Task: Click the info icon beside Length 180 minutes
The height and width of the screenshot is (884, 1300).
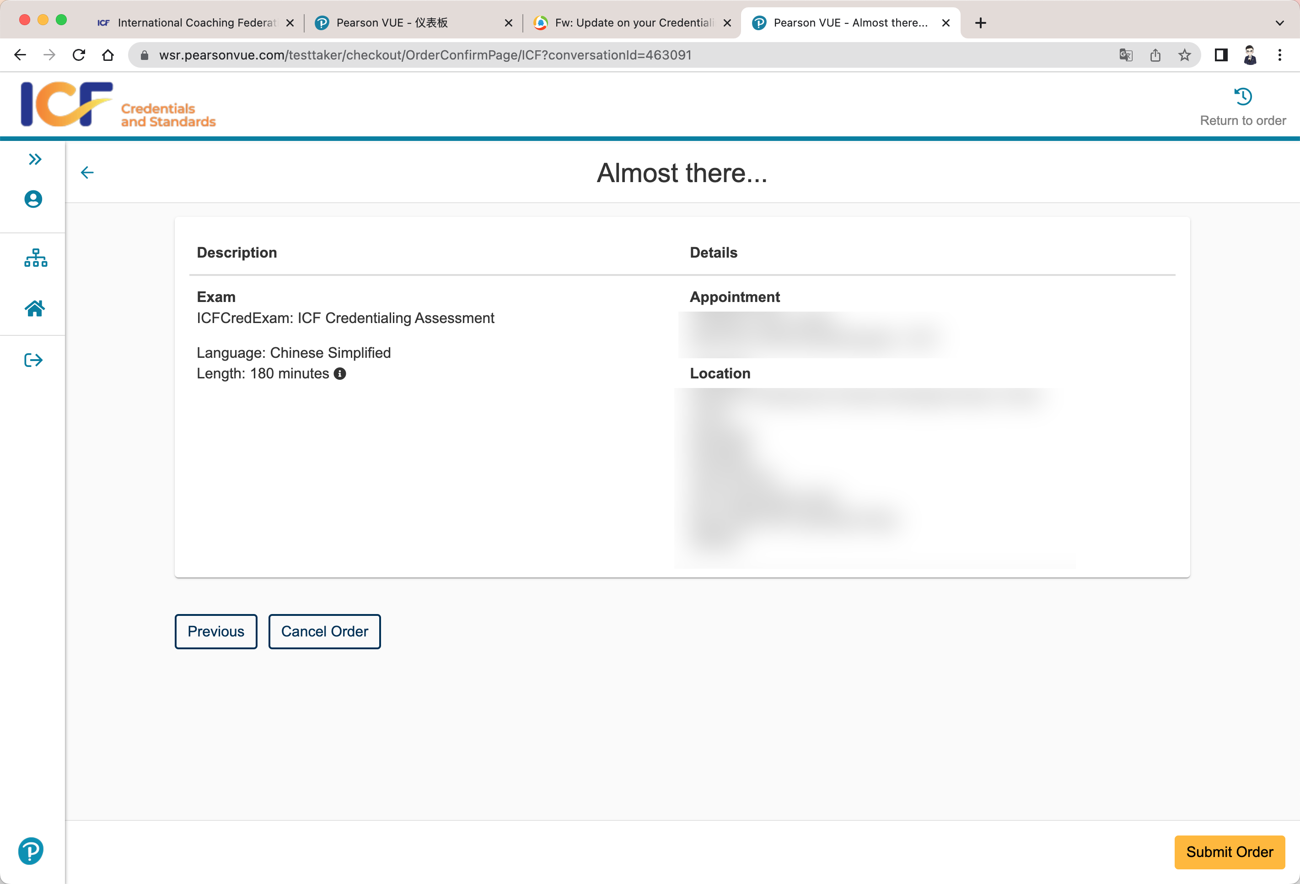Action: click(339, 374)
